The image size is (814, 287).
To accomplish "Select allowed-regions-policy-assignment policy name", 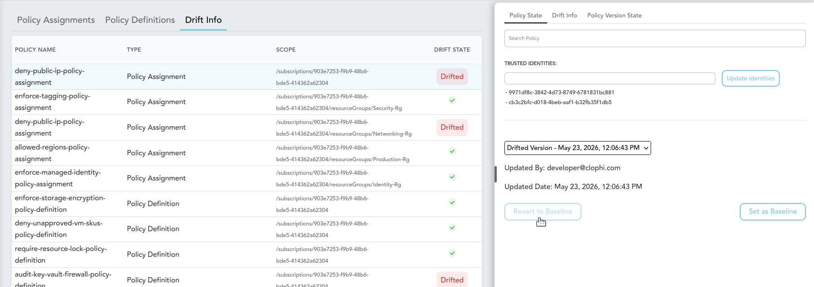I will pos(52,153).
